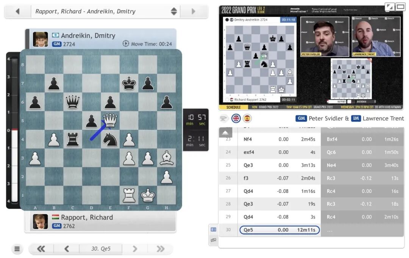Click the evaluation bar beside the board
Image resolution: width=409 pixels, height=258 pixels.
(14, 130)
